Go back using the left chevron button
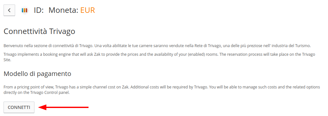The image size is (328, 116). [9, 10]
